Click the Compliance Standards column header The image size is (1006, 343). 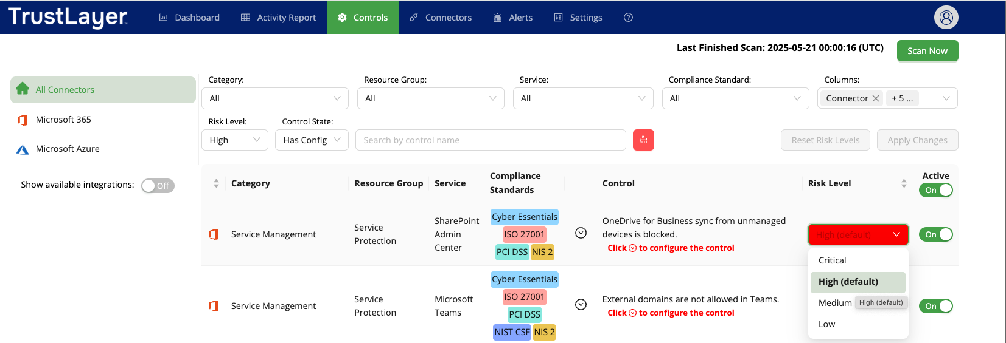[x=515, y=183]
